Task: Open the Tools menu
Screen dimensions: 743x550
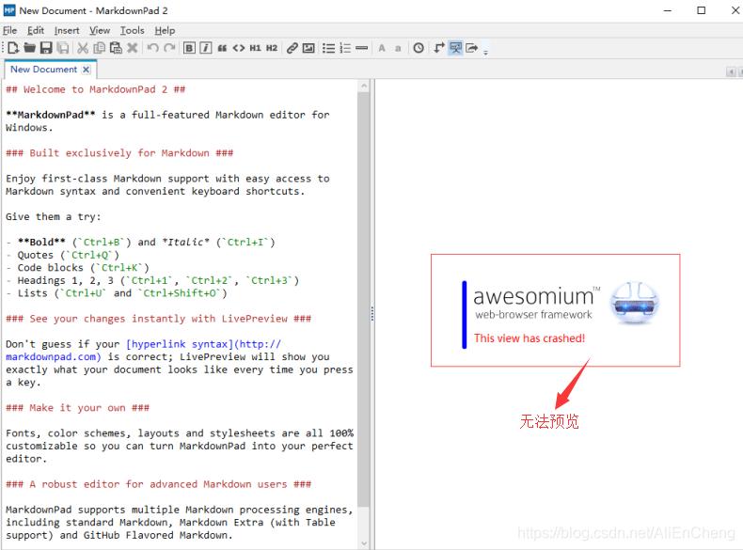Action: tap(132, 30)
